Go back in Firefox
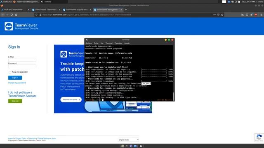The width and height of the screenshot is (264, 148). coord(3,15)
